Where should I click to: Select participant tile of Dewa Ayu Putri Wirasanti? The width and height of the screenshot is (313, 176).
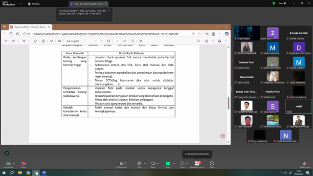coord(299,48)
